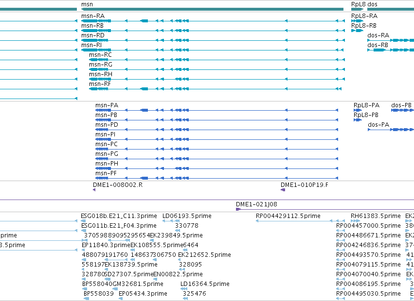This screenshot has height=301, width=414.
Task: Select the SD27307.5prime EST label
Action: tap(129, 274)
